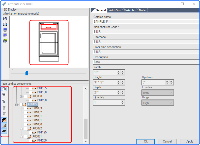Switch to the General tab
200x145 pixels.
[x=101, y=10]
